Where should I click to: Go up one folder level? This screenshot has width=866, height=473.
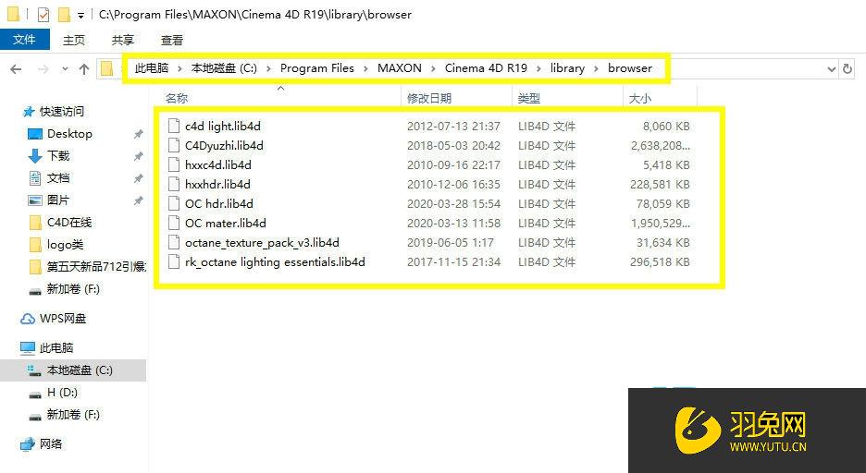(84, 69)
